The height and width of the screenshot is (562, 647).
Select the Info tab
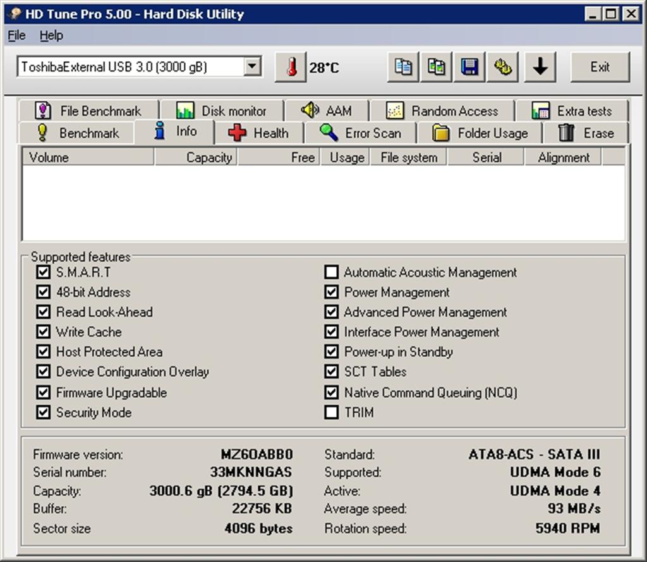174,131
